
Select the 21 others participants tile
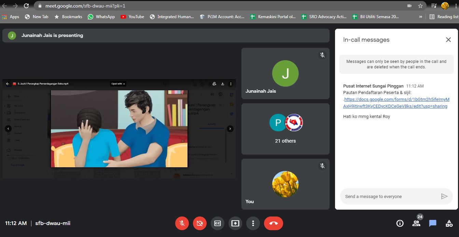point(285,129)
